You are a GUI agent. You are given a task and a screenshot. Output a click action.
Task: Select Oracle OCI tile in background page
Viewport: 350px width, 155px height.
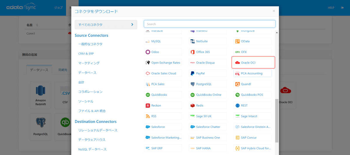[x=286, y=95]
